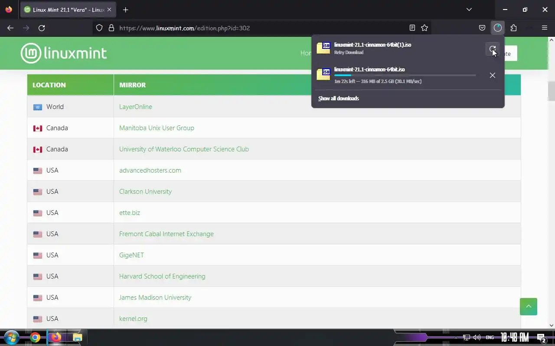Click the download progress bar
This screenshot has height=346, width=555.
(405, 75)
